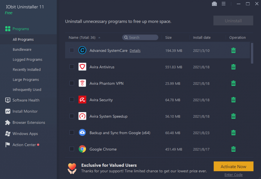The width and height of the screenshot is (261, 179).
Task: Go to Browser Extensions section
Action: pyautogui.click(x=29, y=123)
